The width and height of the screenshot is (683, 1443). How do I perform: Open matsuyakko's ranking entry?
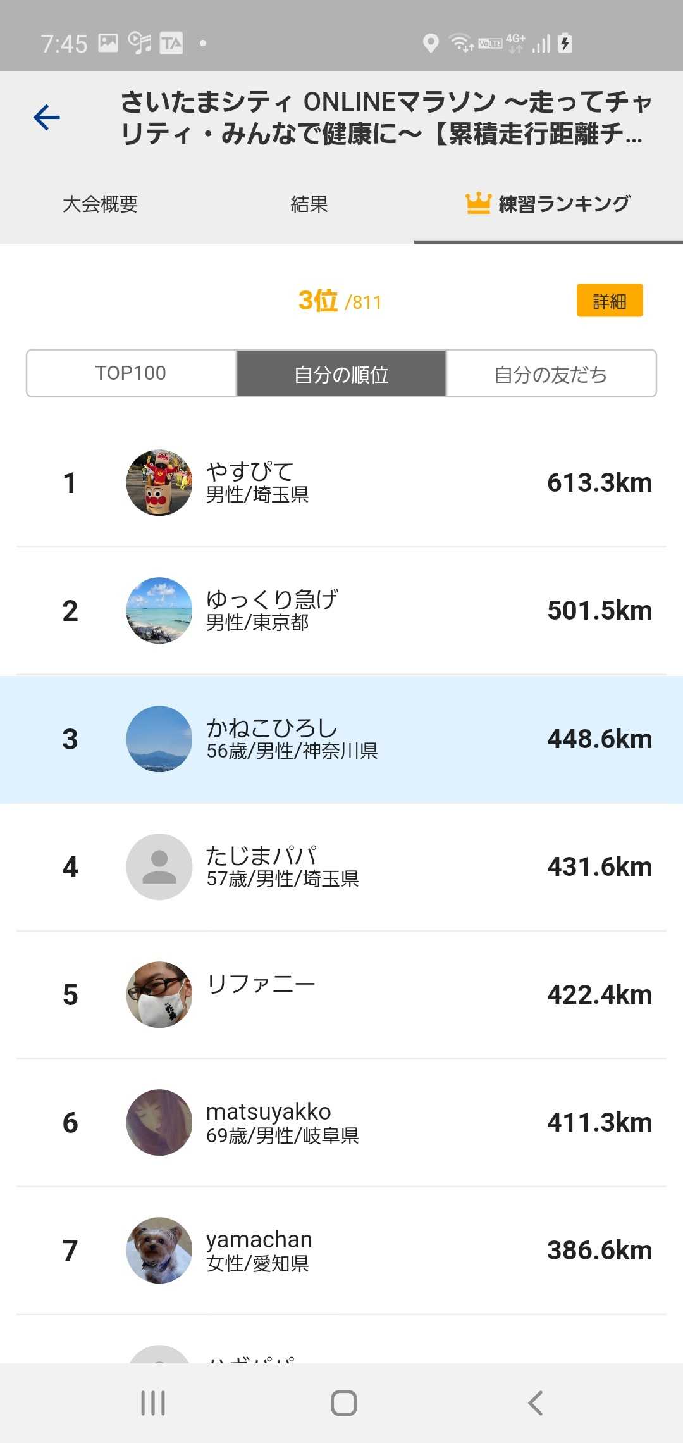click(x=341, y=1122)
